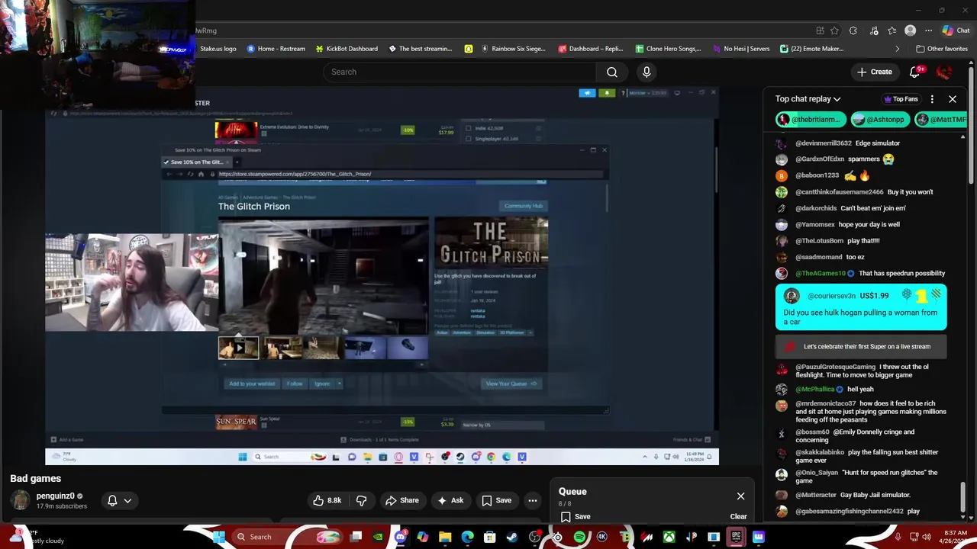Viewport: 977px width, 549px height.
Task: Open File Explorer in taskbar
Action: pos(445,537)
